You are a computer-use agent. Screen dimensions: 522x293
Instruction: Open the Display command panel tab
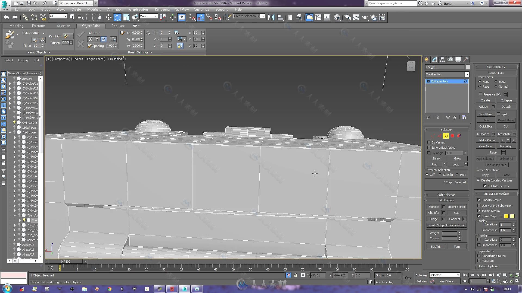458,59
